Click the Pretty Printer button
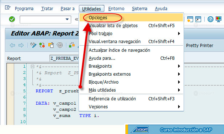 coord(200,46)
